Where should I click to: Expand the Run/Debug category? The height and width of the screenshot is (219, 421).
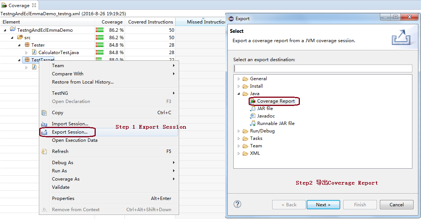(239, 131)
